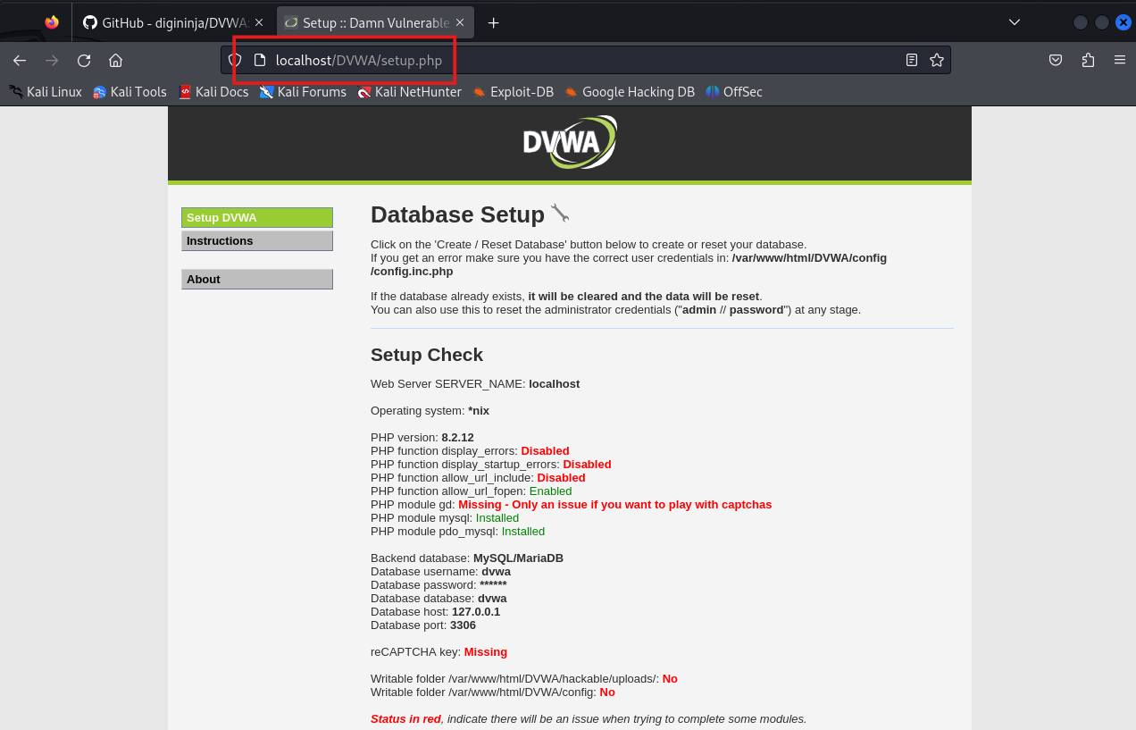Viewport: 1136px width, 730px height.
Task: Open the Pocket save icon
Action: click(x=1056, y=60)
